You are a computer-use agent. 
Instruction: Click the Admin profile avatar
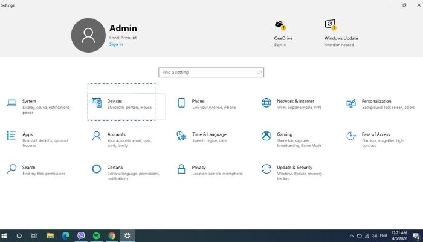88,35
